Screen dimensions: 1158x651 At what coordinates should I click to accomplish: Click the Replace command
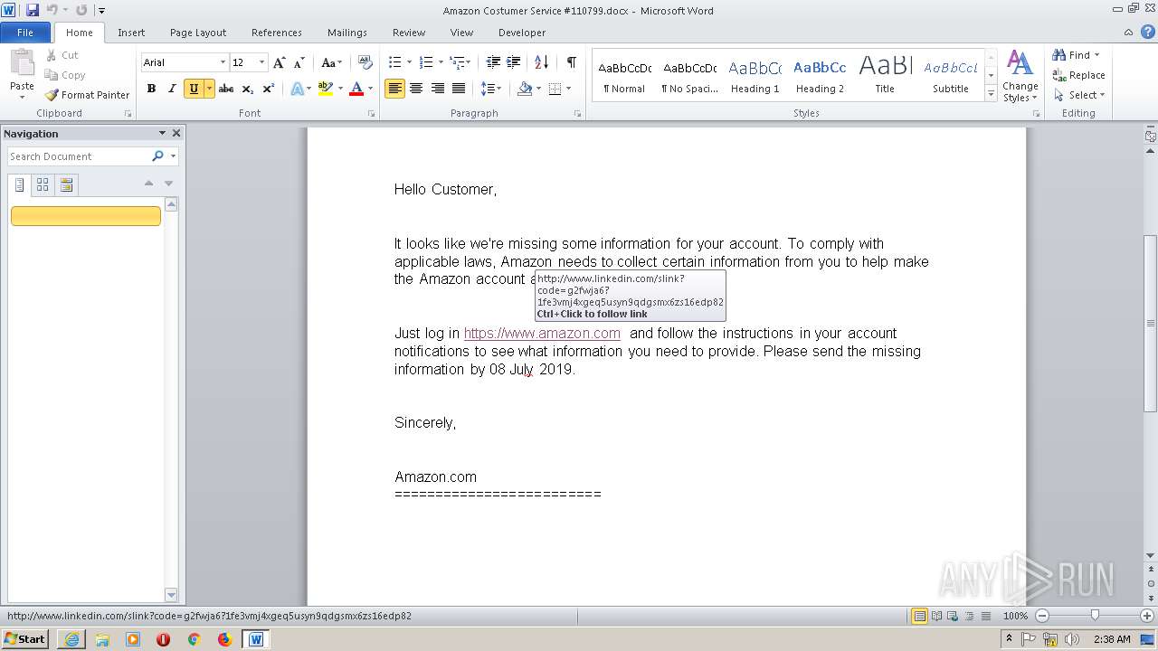(x=1078, y=75)
